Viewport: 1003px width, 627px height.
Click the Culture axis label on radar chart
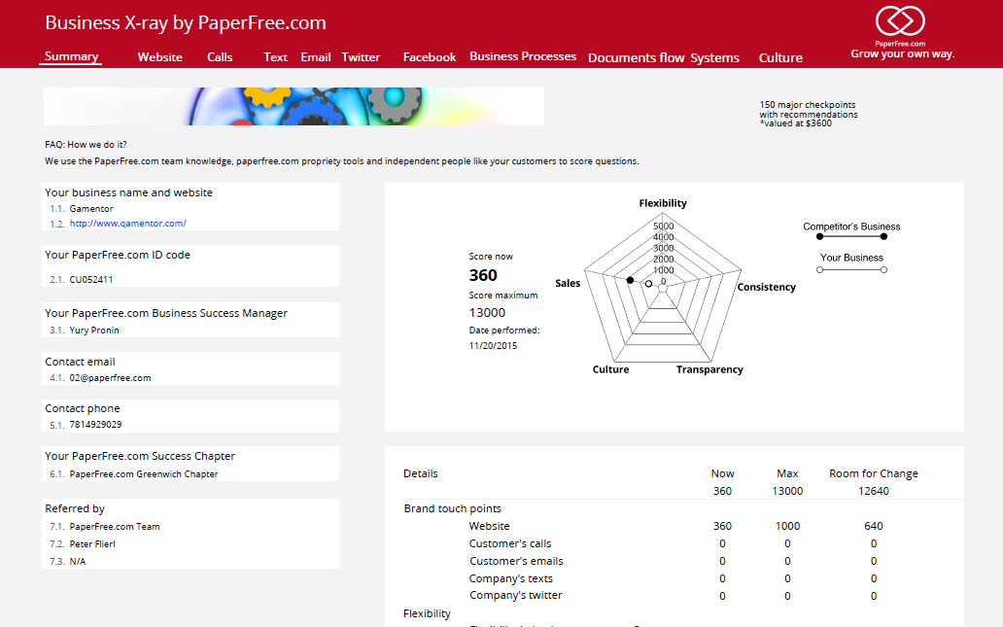pyautogui.click(x=611, y=369)
